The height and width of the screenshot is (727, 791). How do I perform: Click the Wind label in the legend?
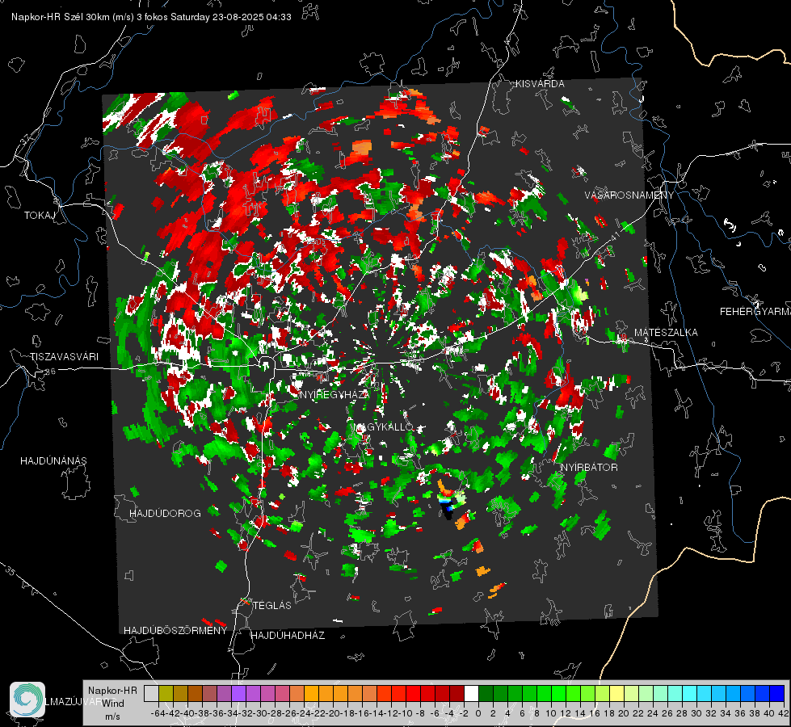[113, 704]
